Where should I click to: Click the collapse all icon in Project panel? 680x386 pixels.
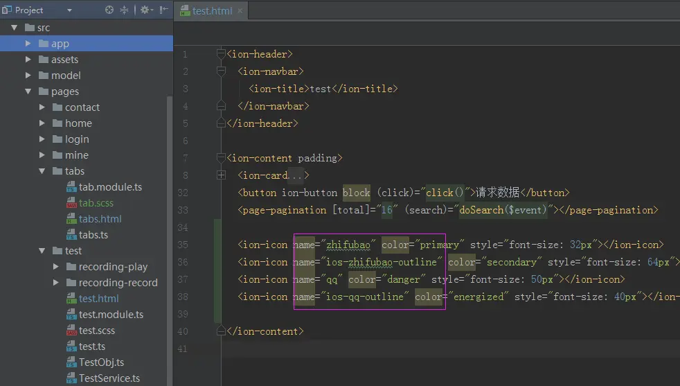tap(124, 10)
